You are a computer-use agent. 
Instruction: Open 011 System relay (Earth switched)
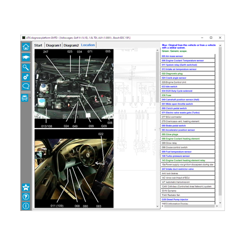[x=188, y=65]
